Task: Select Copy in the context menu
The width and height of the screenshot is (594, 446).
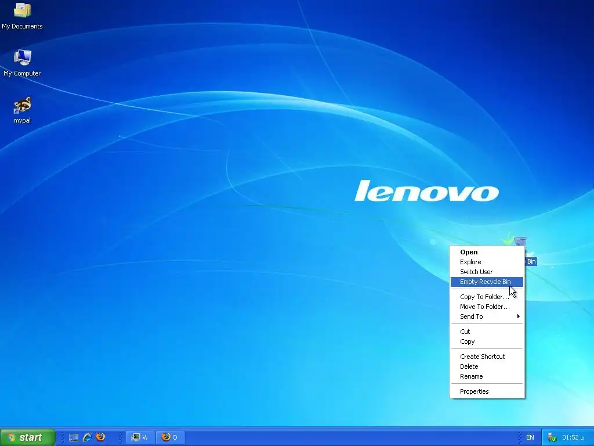Action: (487, 341)
